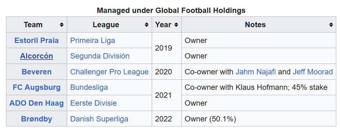Open Challenger Pro League page

tap(109, 72)
